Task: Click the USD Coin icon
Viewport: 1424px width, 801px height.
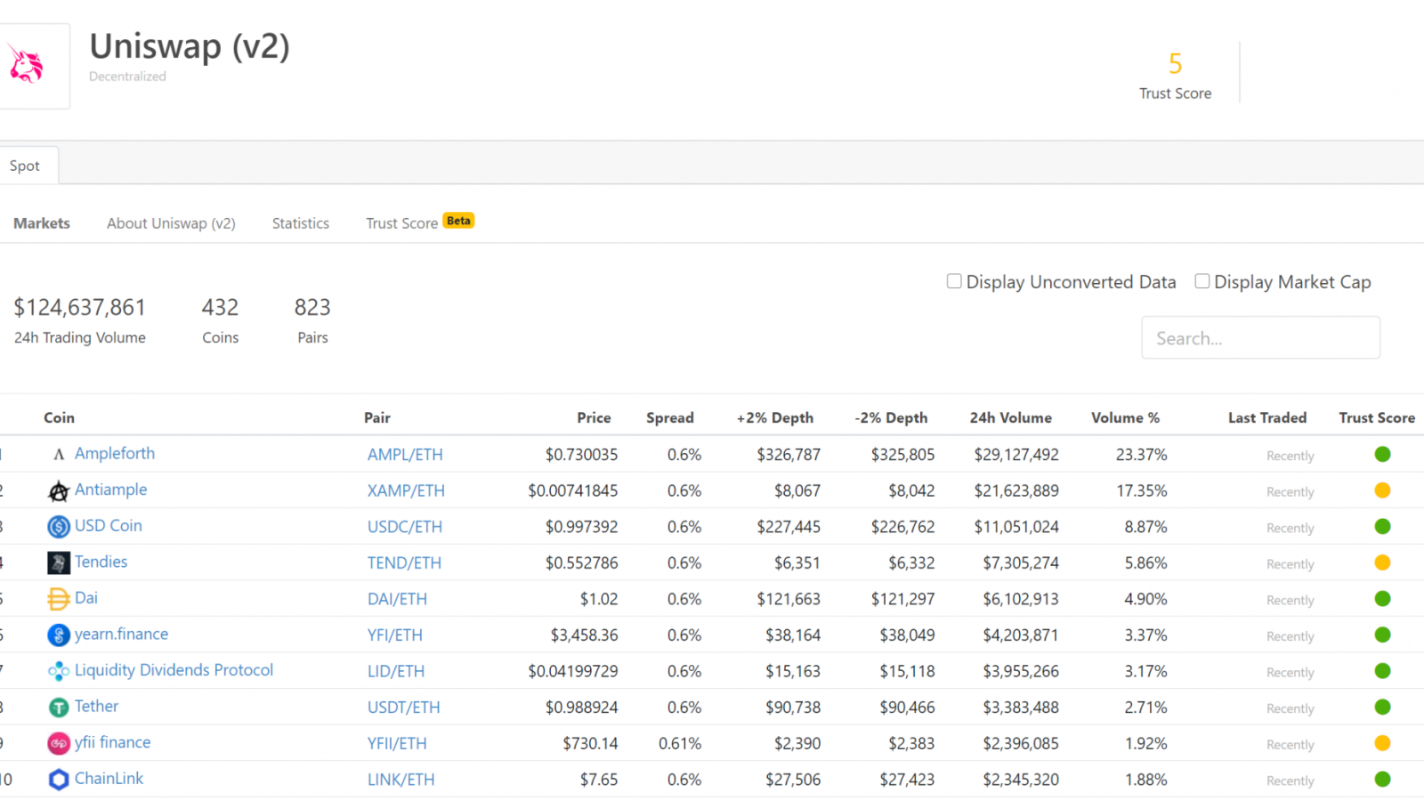Action: click(x=59, y=527)
